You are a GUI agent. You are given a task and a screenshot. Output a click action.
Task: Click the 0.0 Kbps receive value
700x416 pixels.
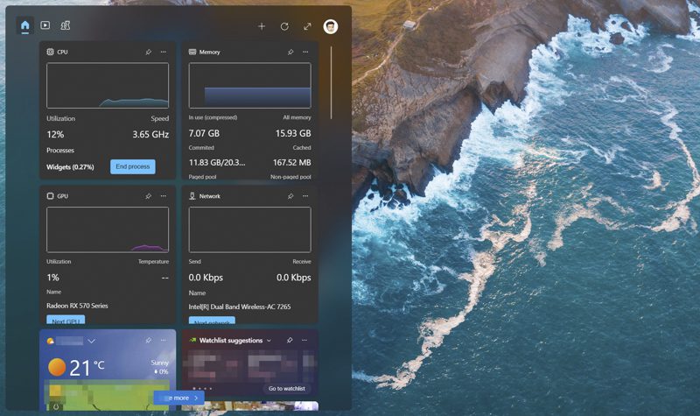(x=294, y=278)
